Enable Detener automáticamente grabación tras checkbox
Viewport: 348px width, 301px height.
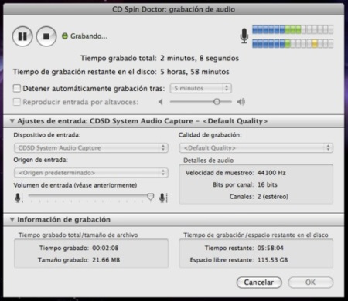tap(17, 88)
